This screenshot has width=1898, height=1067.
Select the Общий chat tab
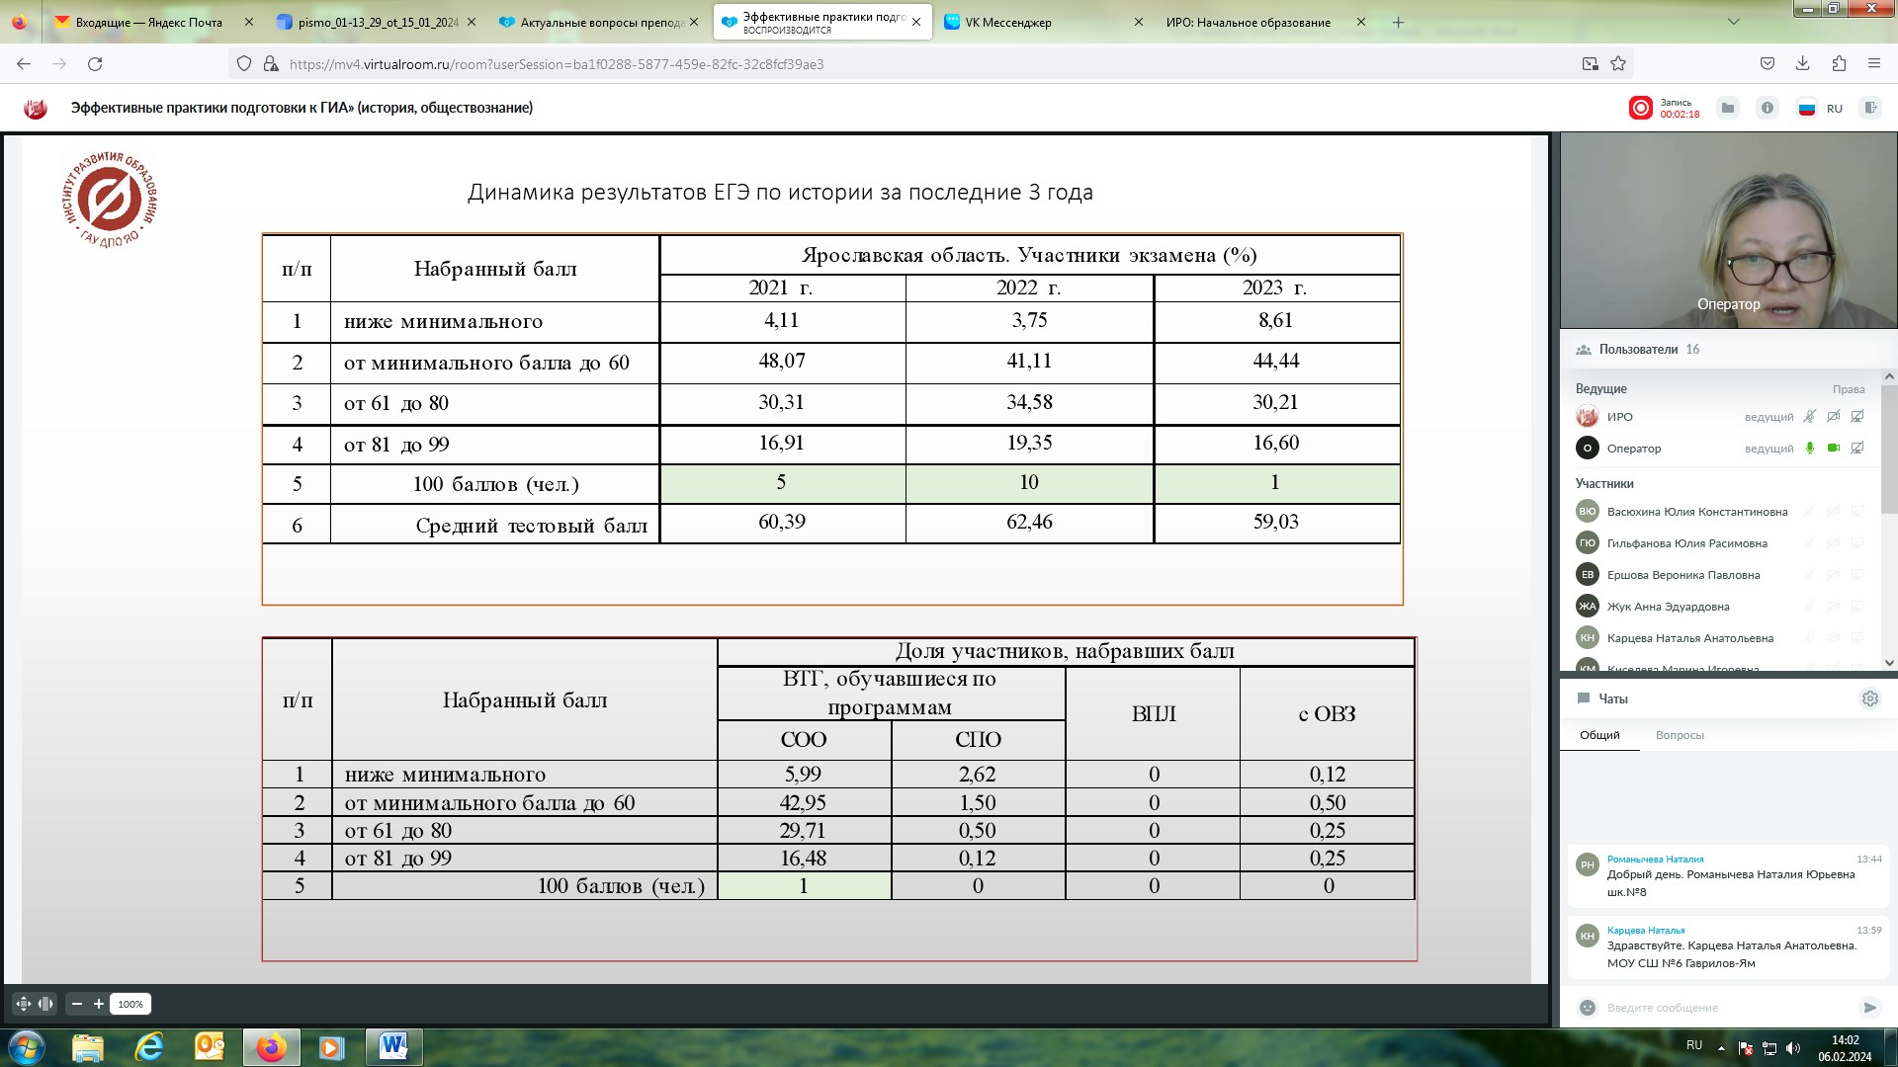(1599, 735)
